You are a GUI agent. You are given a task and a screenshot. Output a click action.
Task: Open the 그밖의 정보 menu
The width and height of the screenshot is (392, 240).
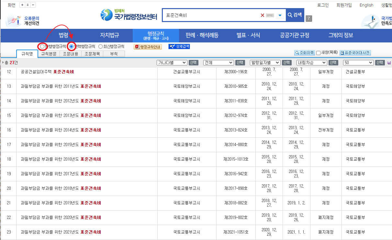(341, 35)
